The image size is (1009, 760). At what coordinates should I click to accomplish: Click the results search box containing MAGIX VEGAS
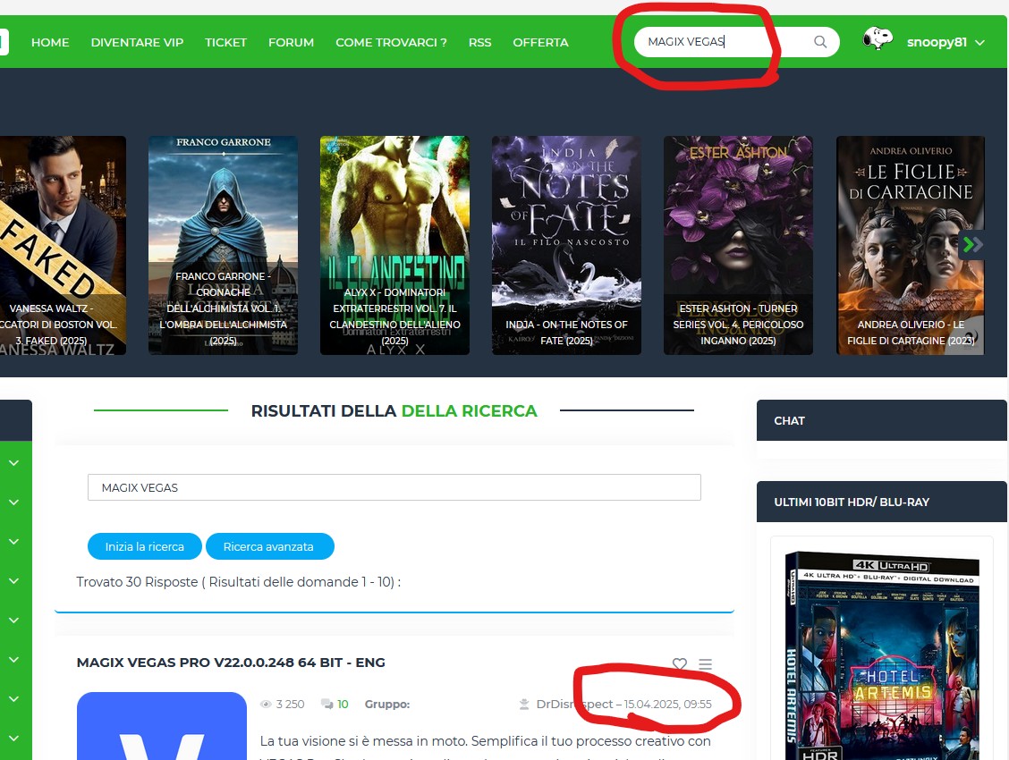394,487
